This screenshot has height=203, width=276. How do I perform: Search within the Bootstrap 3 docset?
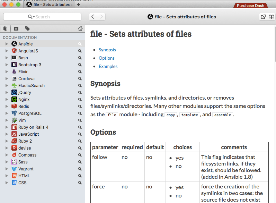80,65
